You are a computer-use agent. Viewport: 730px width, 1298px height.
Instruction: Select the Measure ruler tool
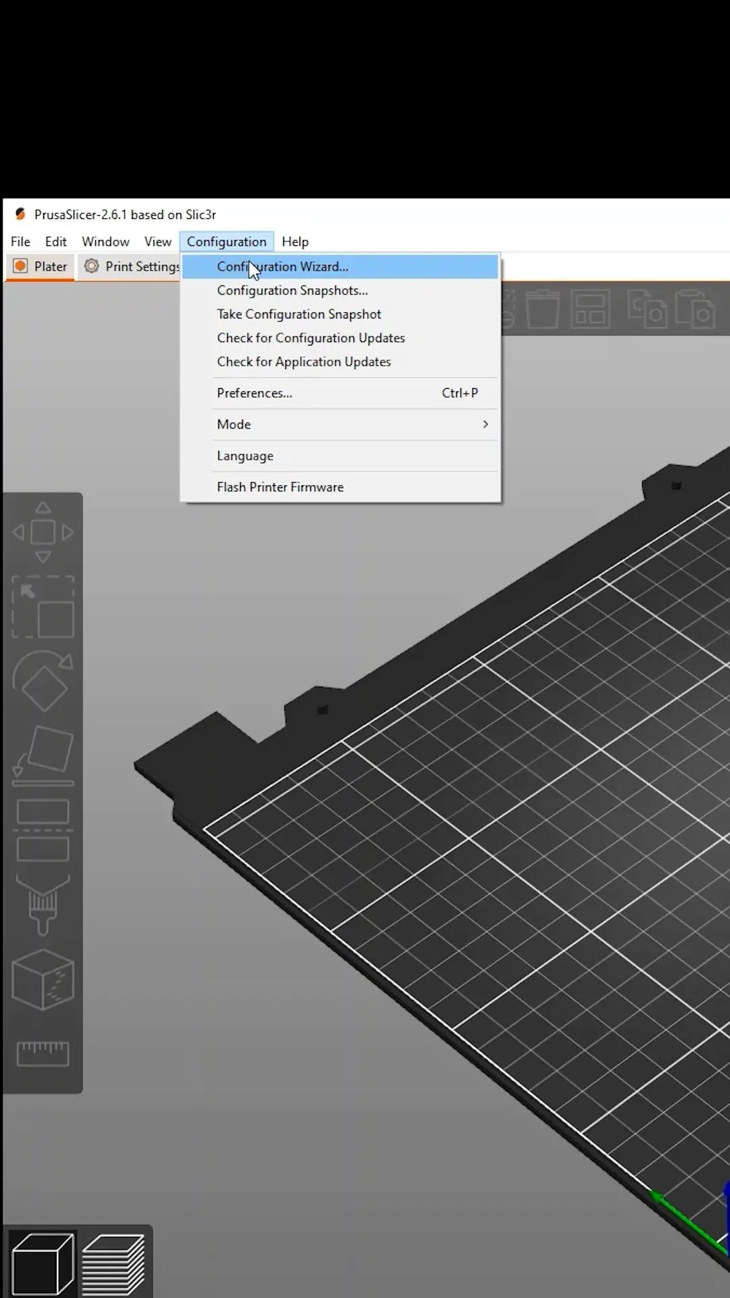point(43,1054)
